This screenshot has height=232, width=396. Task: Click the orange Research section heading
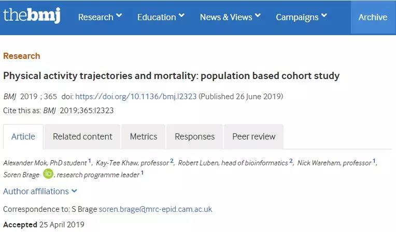21,56
